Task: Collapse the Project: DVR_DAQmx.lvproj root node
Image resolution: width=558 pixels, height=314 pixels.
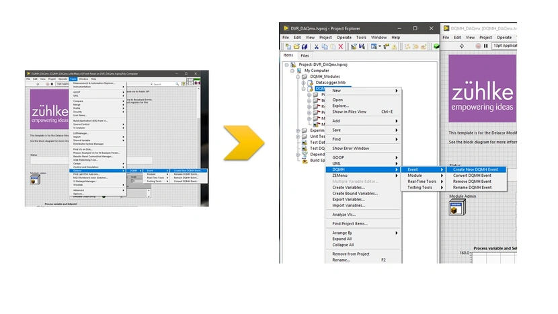Action: point(286,65)
